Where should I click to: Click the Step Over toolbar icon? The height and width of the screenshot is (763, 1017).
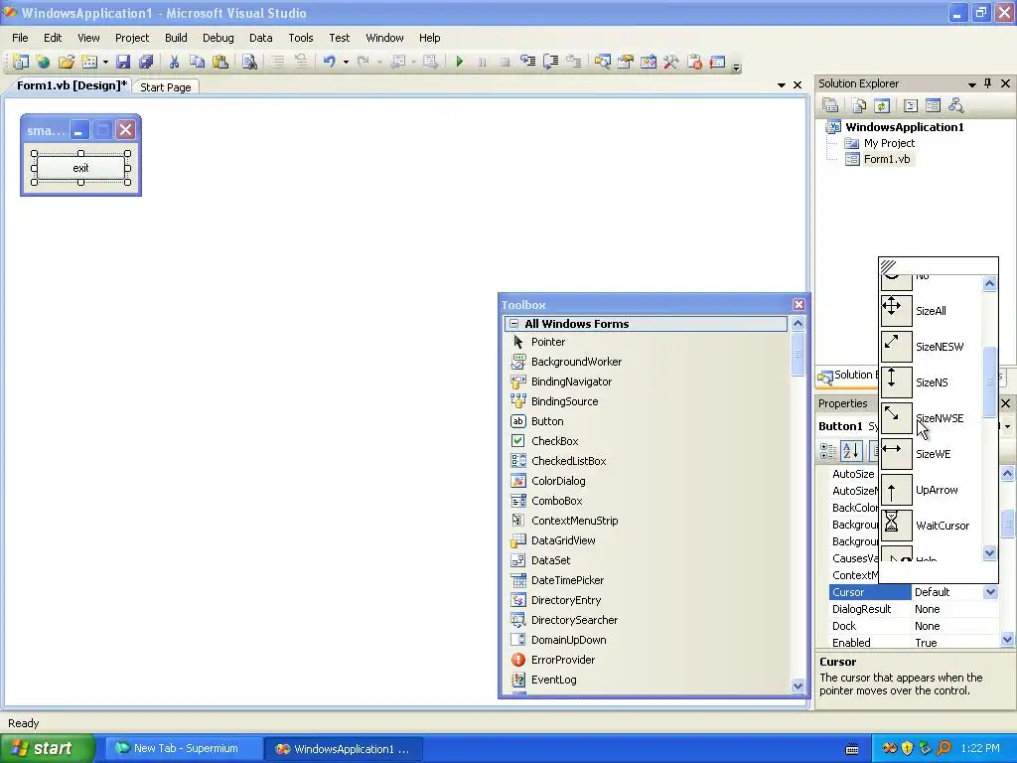pyautogui.click(x=550, y=62)
